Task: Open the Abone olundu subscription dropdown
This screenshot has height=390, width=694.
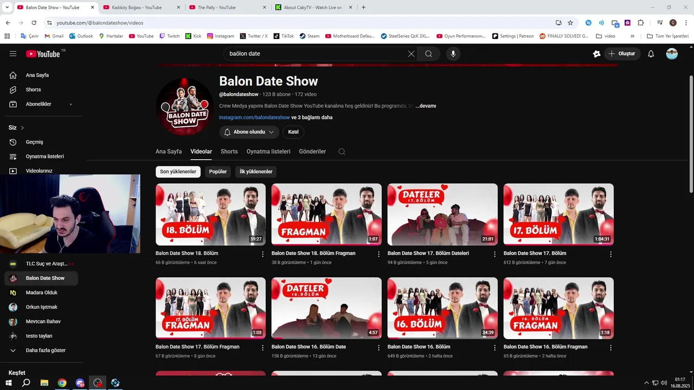Action: (x=249, y=132)
